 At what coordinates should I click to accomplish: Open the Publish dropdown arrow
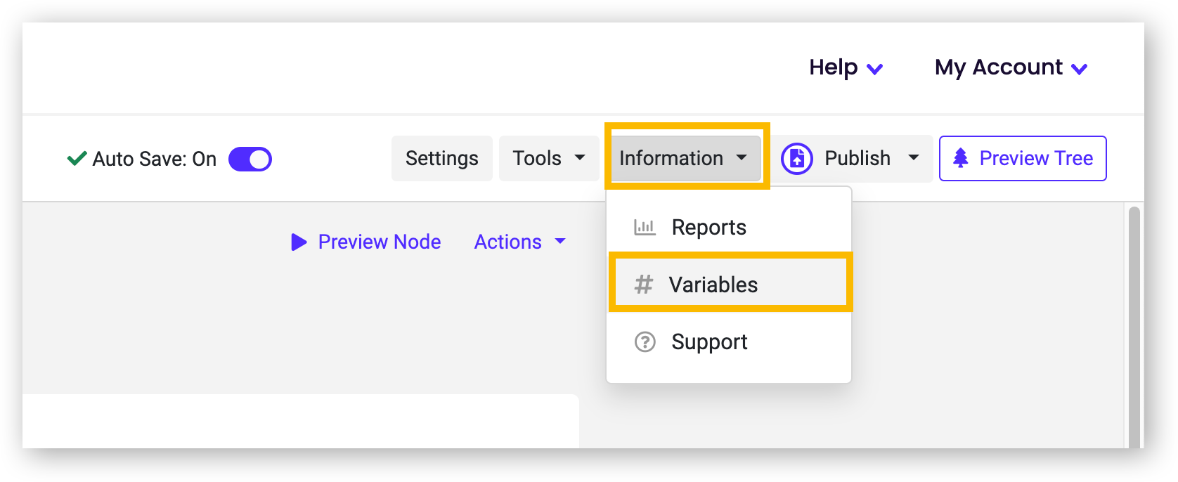click(x=914, y=158)
